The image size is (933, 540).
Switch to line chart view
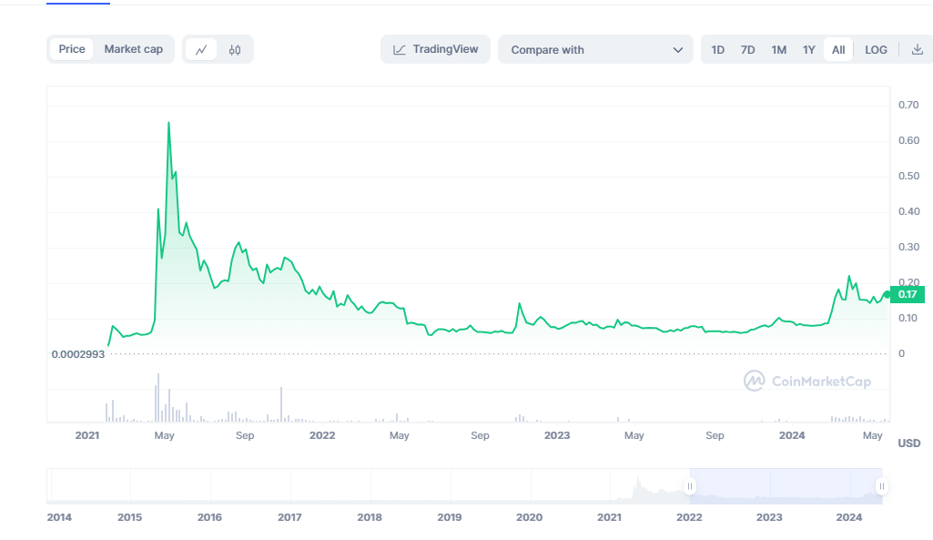click(201, 50)
